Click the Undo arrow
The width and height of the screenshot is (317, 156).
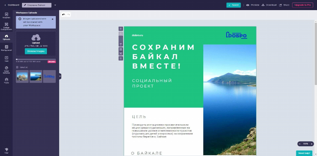[x=63, y=14]
